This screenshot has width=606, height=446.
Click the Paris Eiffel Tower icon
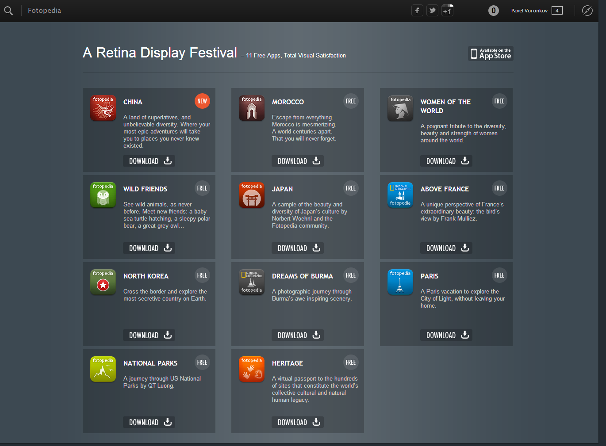(400, 282)
